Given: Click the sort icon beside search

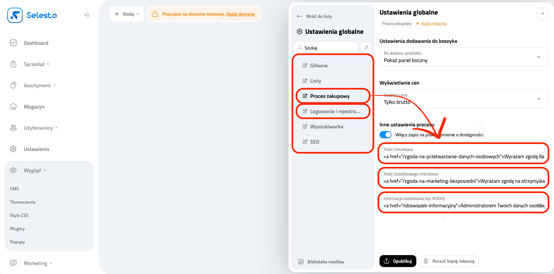Looking at the screenshot, I should click(x=366, y=47).
